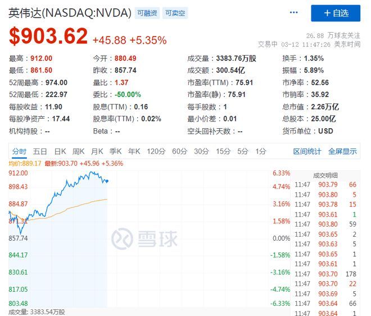Click the 振幅 value 5.89%
Viewport: 371px width, 316px height.
[x=314, y=70]
